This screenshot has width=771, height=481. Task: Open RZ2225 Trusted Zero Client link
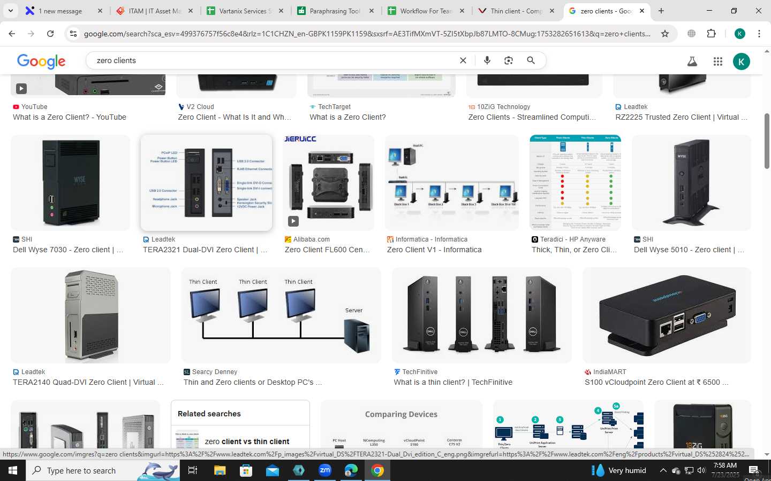[681, 117]
